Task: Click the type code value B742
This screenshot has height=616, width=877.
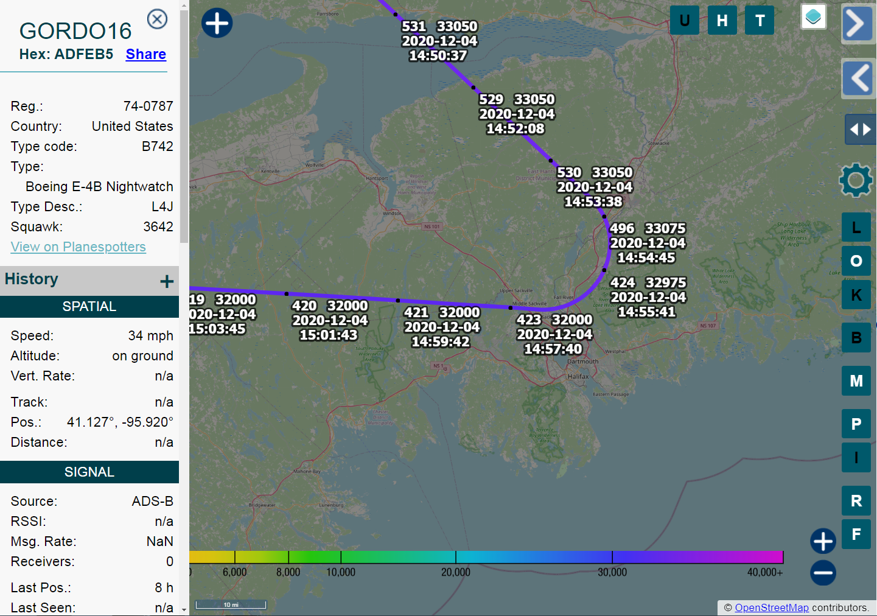Action: [158, 146]
